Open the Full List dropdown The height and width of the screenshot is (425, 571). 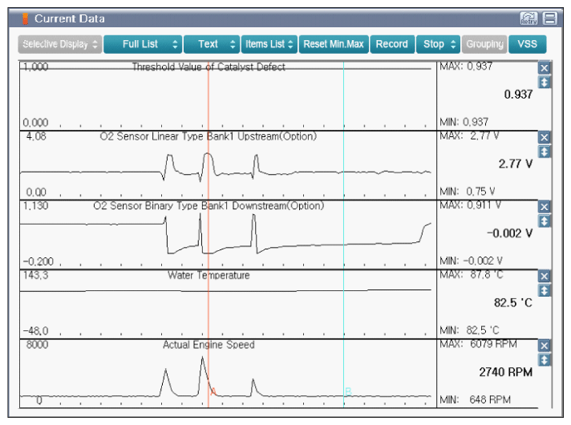point(143,44)
